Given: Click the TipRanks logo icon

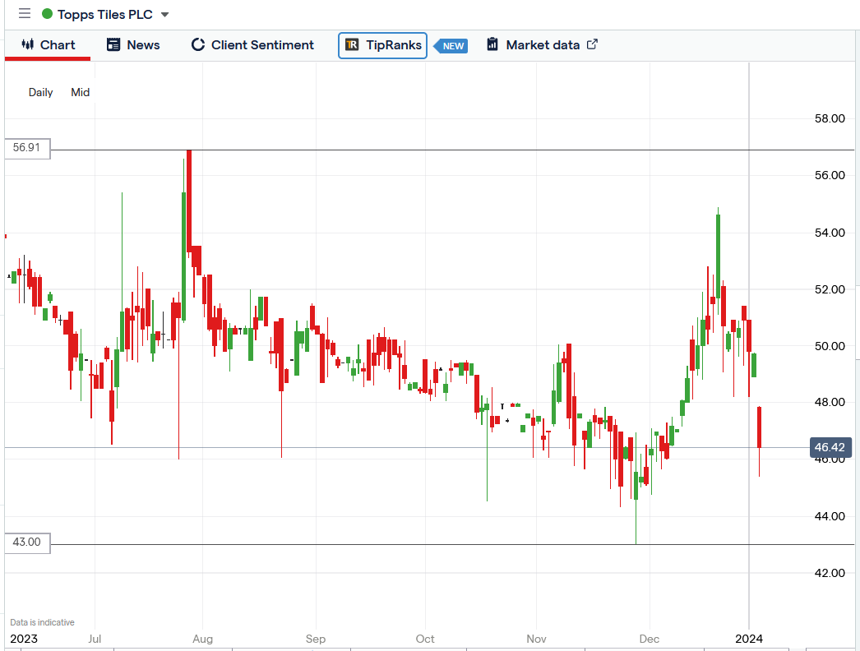Looking at the screenshot, I should (x=352, y=45).
